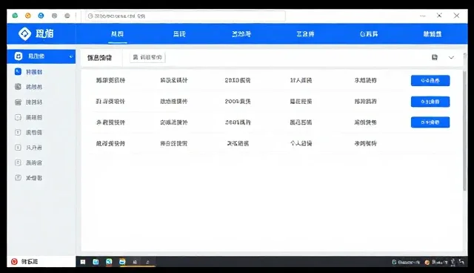474x273 pixels.
Task: Click the icon of the highlighted blue sidebar item
Action: click(19, 56)
